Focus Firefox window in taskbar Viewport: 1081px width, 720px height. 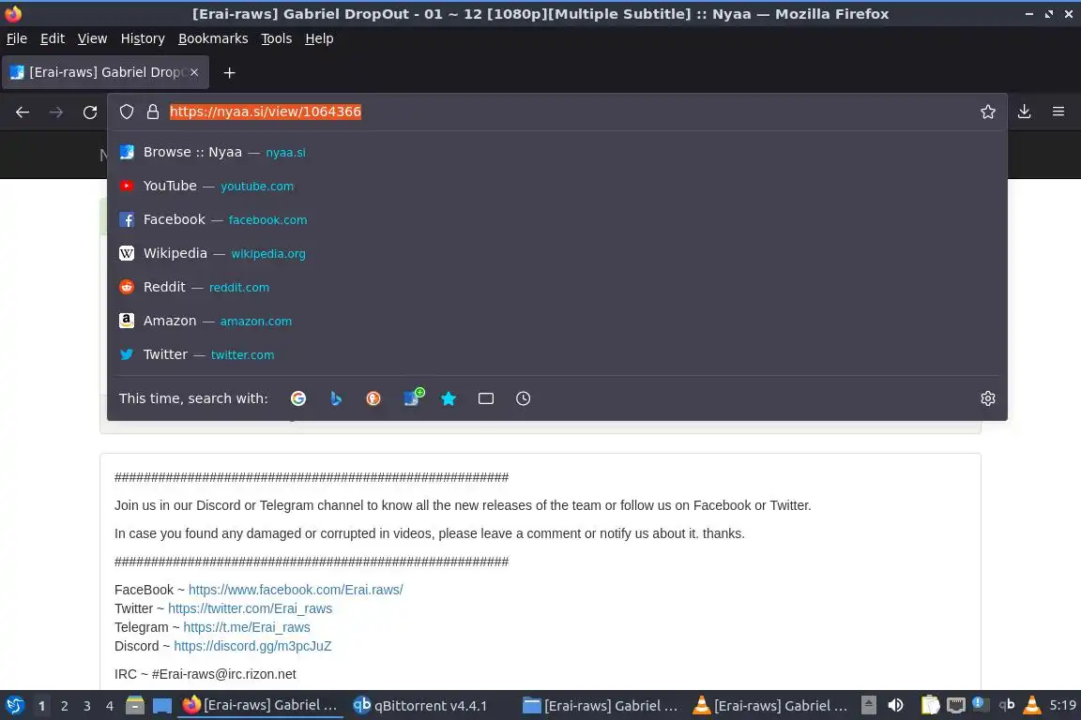(x=261, y=706)
